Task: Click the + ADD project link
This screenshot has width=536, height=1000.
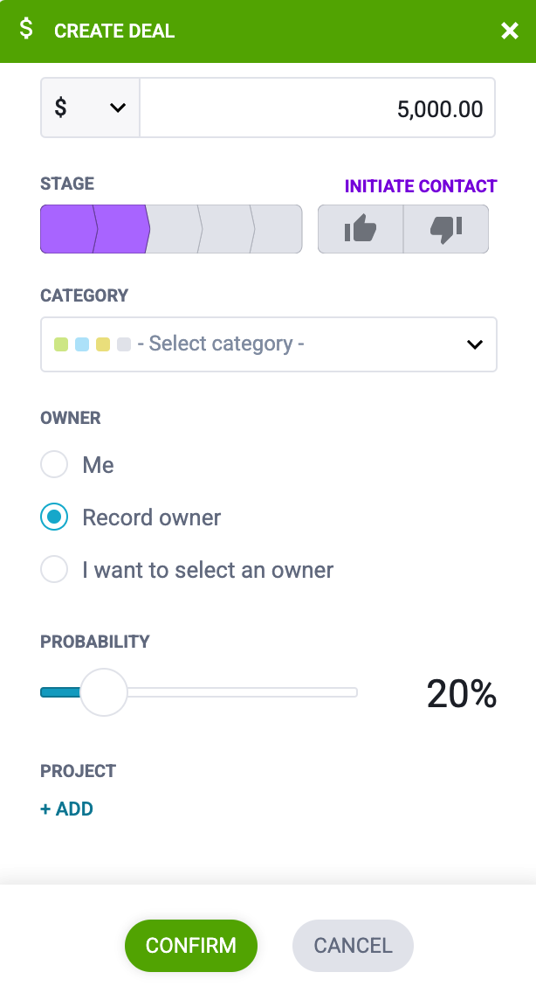Action: pyautogui.click(x=66, y=809)
